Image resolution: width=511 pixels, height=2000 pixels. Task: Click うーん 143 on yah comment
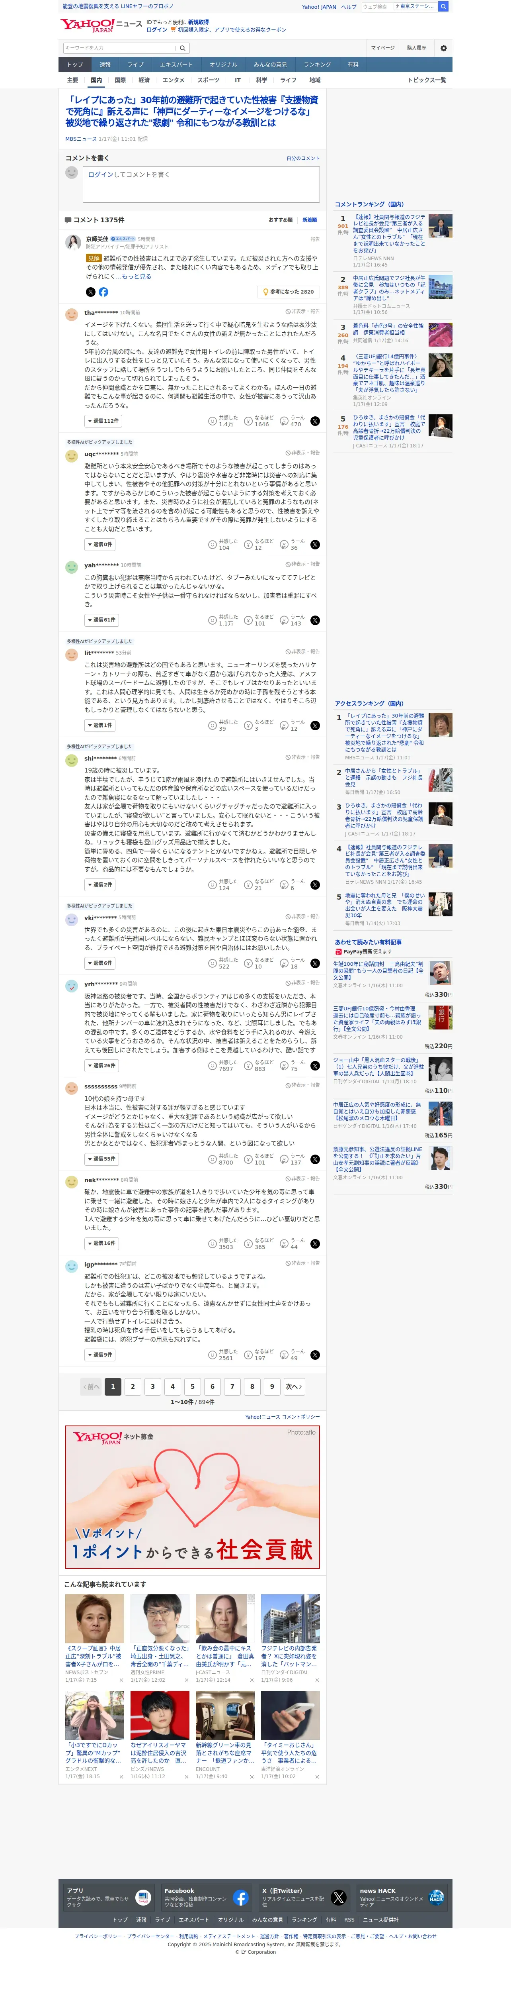(293, 620)
